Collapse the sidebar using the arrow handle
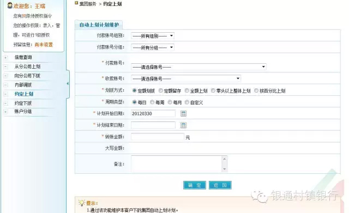 click(x=68, y=83)
